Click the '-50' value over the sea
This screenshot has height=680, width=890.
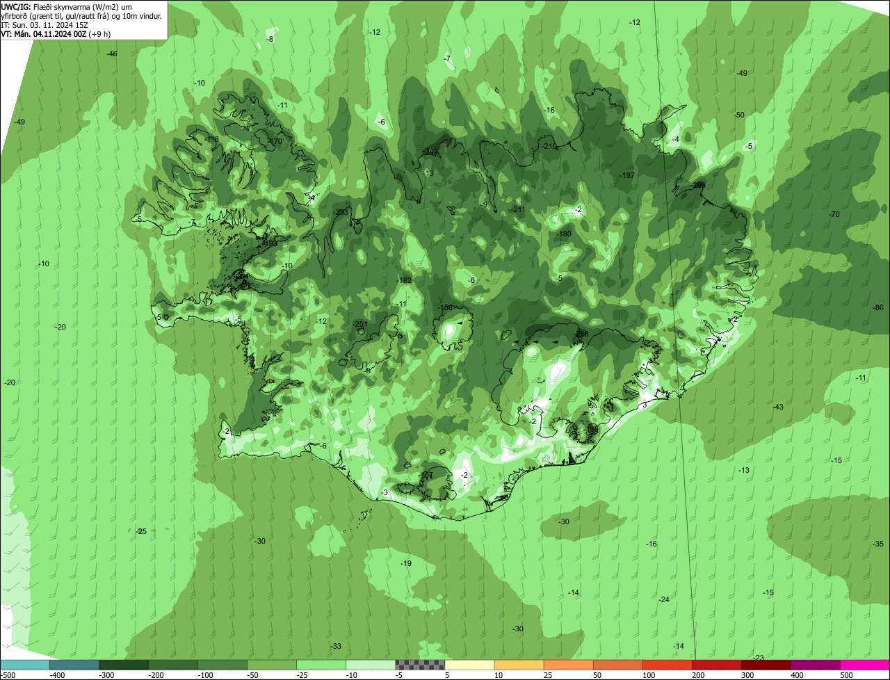pos(739,115)
